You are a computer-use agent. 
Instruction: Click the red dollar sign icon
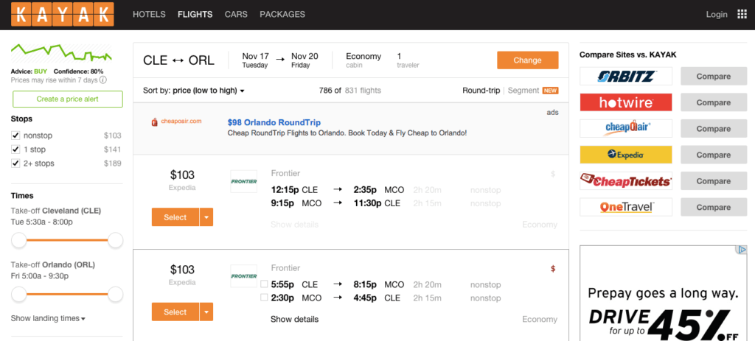553,269
